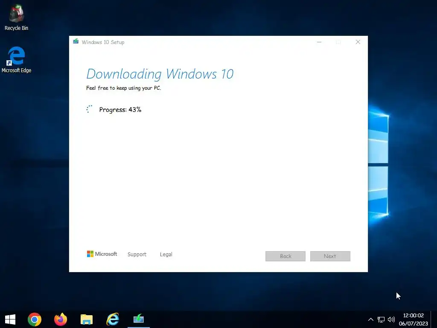Open the Support link
Screen dimensions: 437x328
137,255
